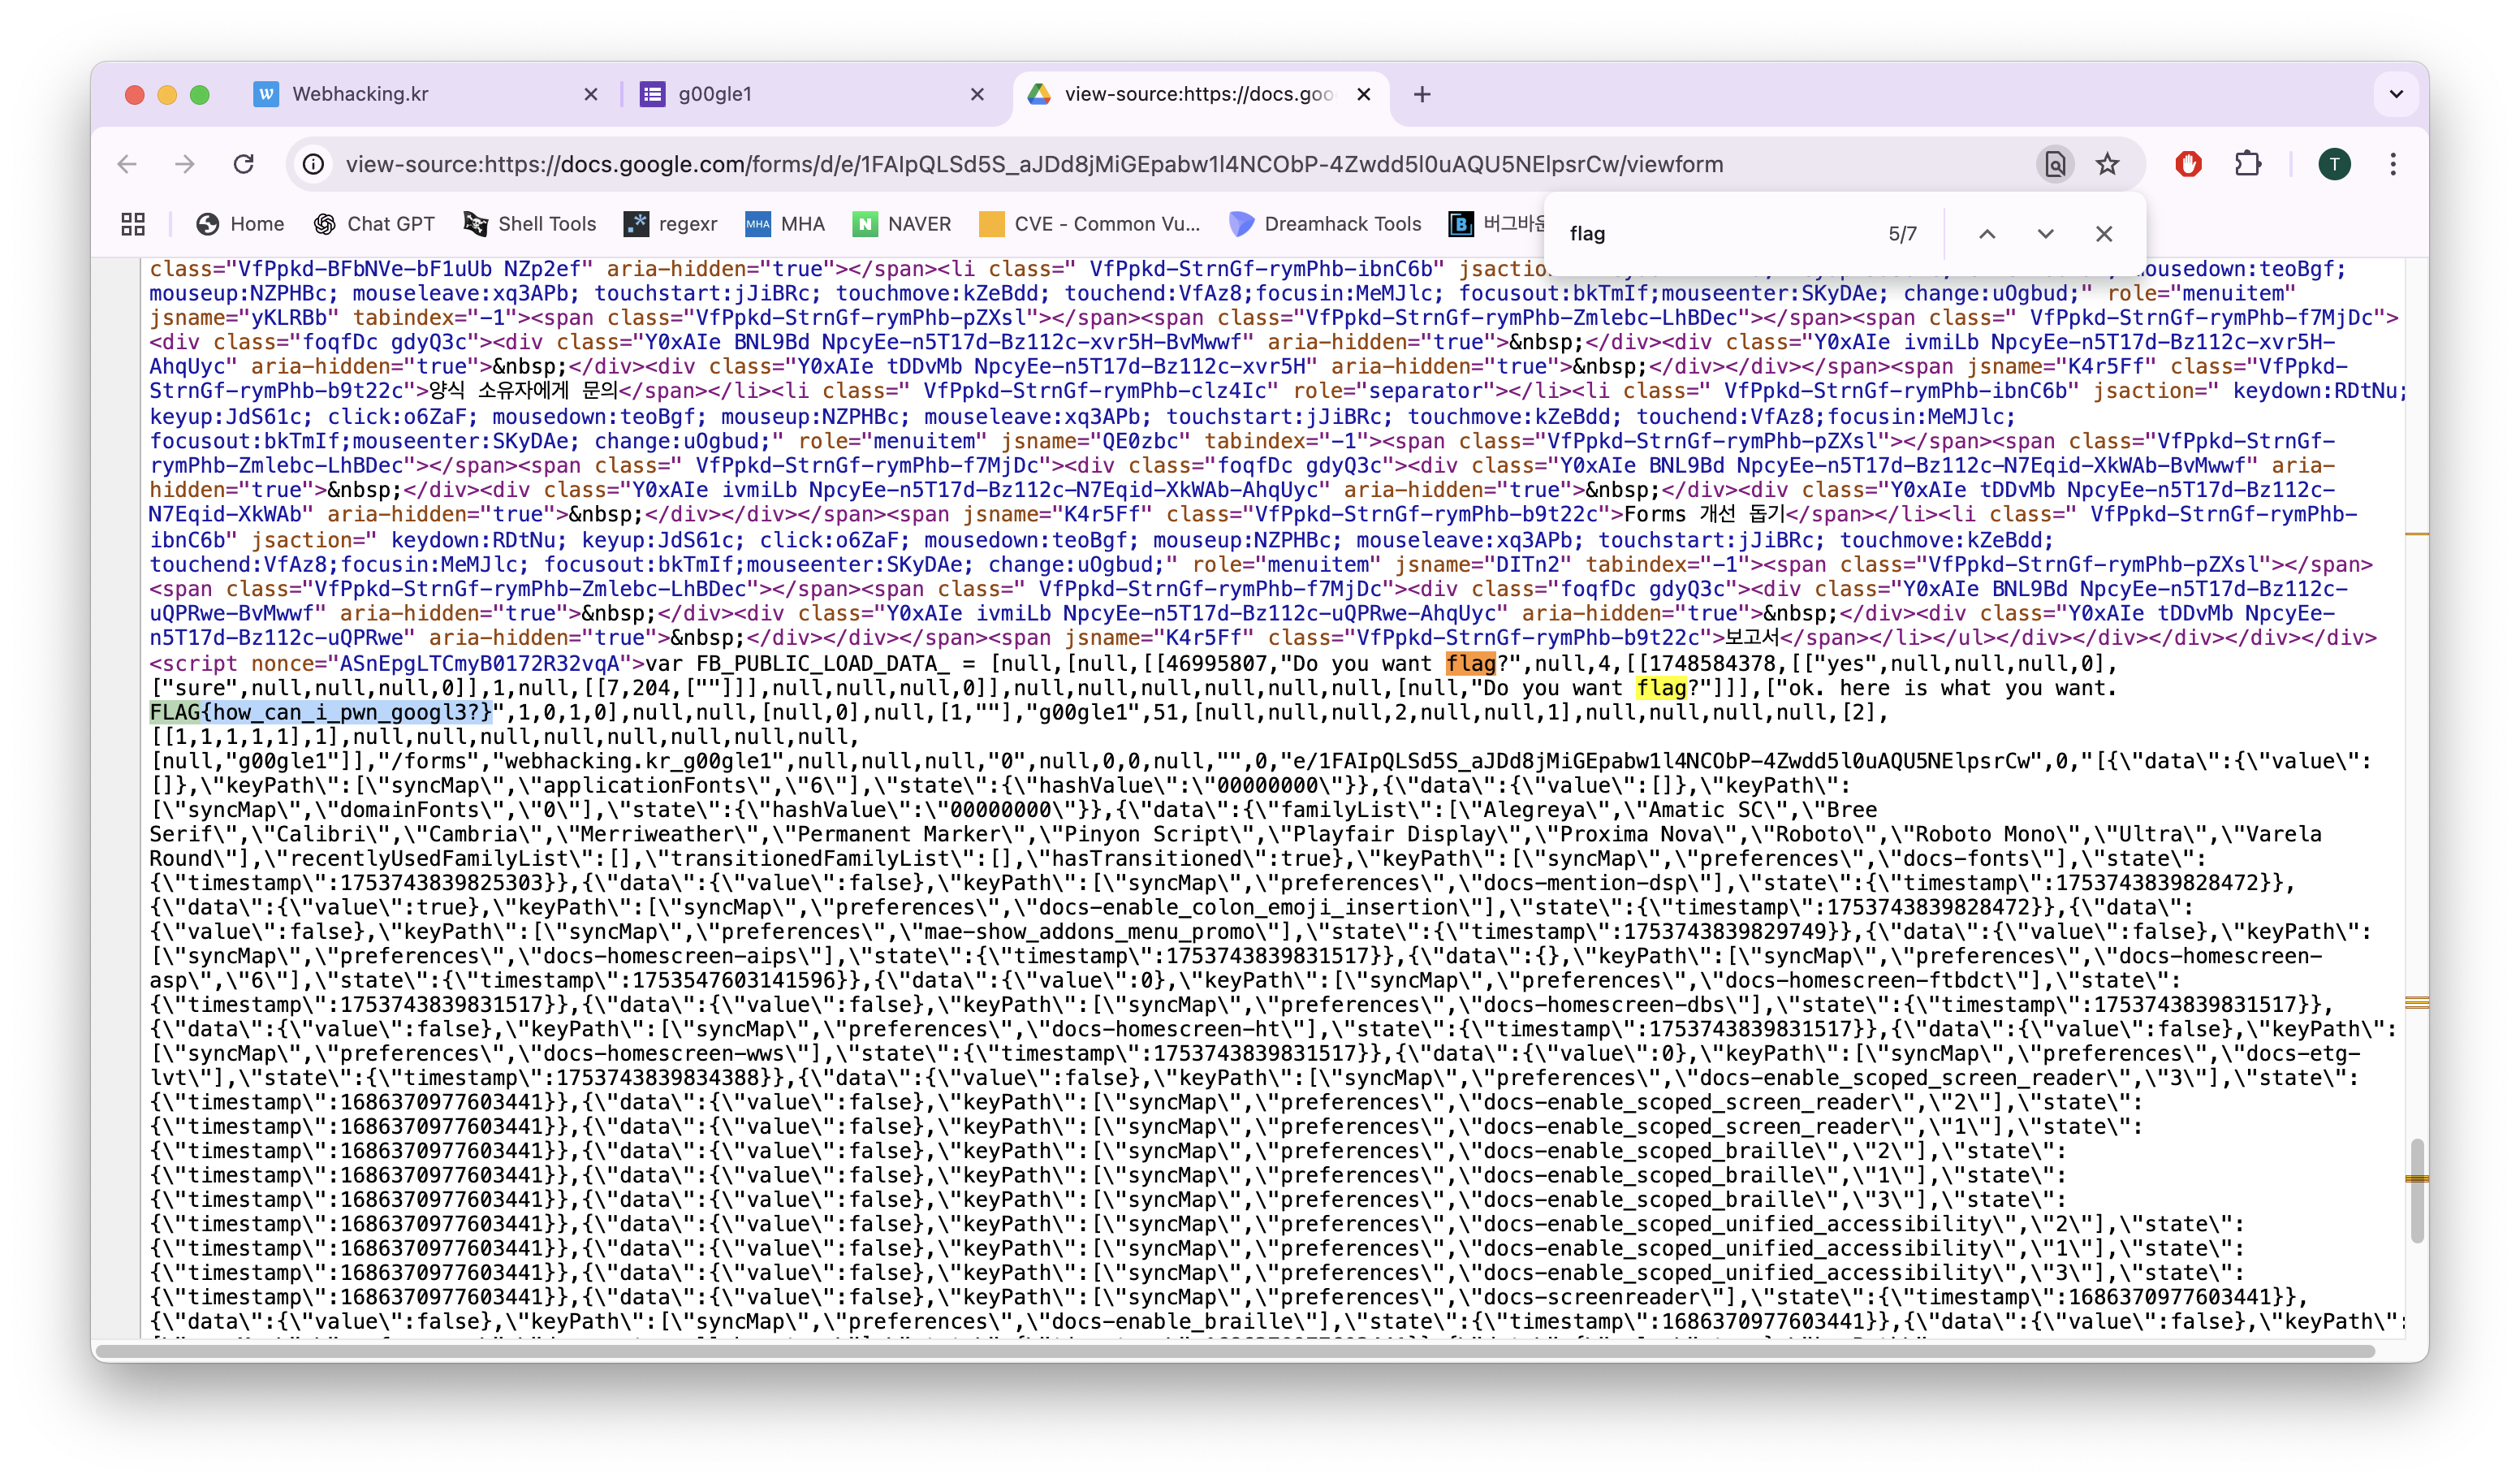
Task: Go to next find result
Action: pyautogui.click(x=2045, y=234)
